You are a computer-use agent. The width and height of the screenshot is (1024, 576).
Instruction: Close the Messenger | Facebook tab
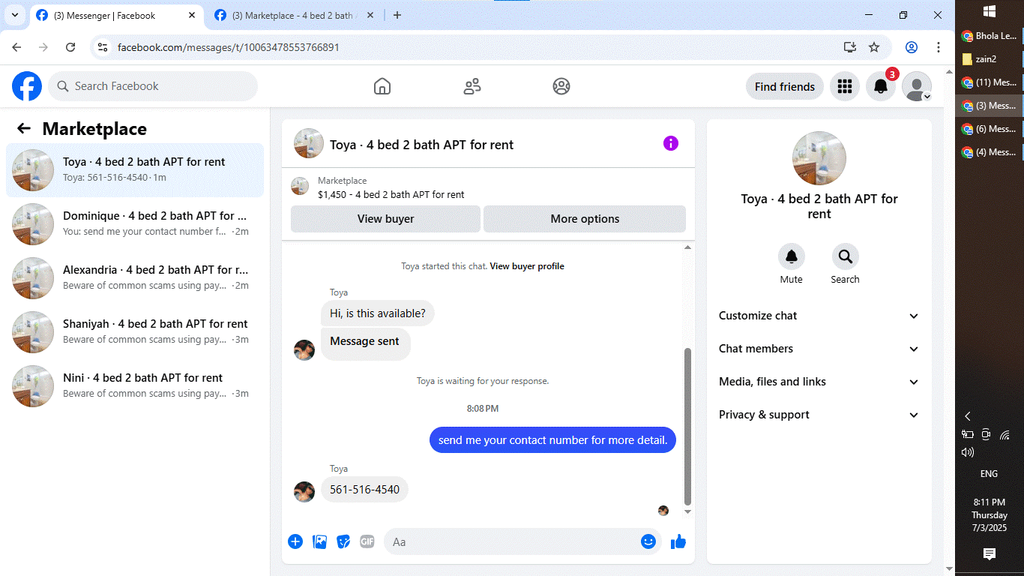192,15
